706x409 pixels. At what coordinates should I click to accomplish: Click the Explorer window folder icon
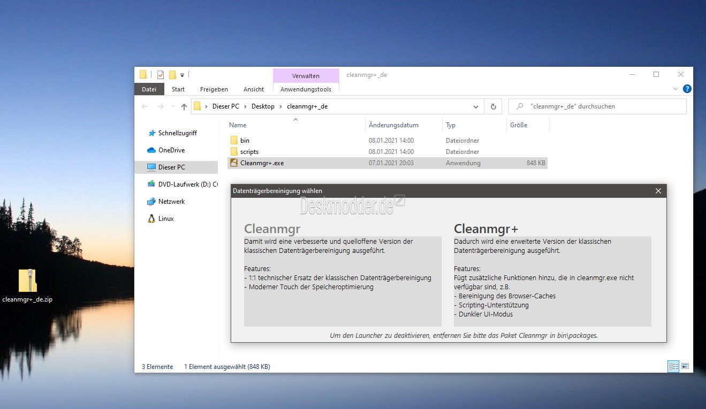pyautogui.click(x=143, y=75)
